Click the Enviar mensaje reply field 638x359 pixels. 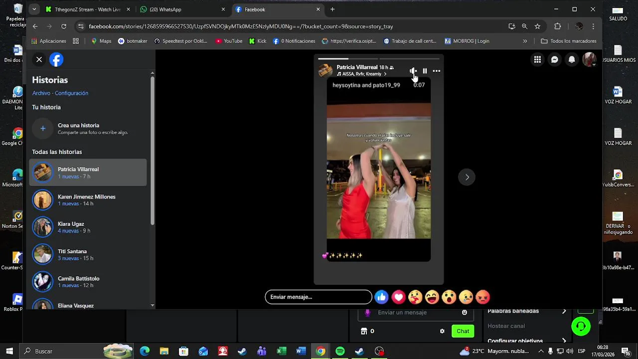(319, 297)
